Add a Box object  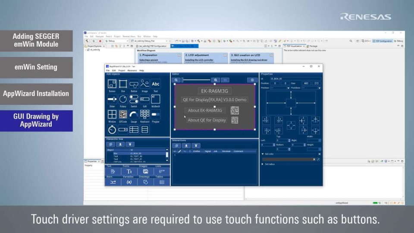coord(123,84)
